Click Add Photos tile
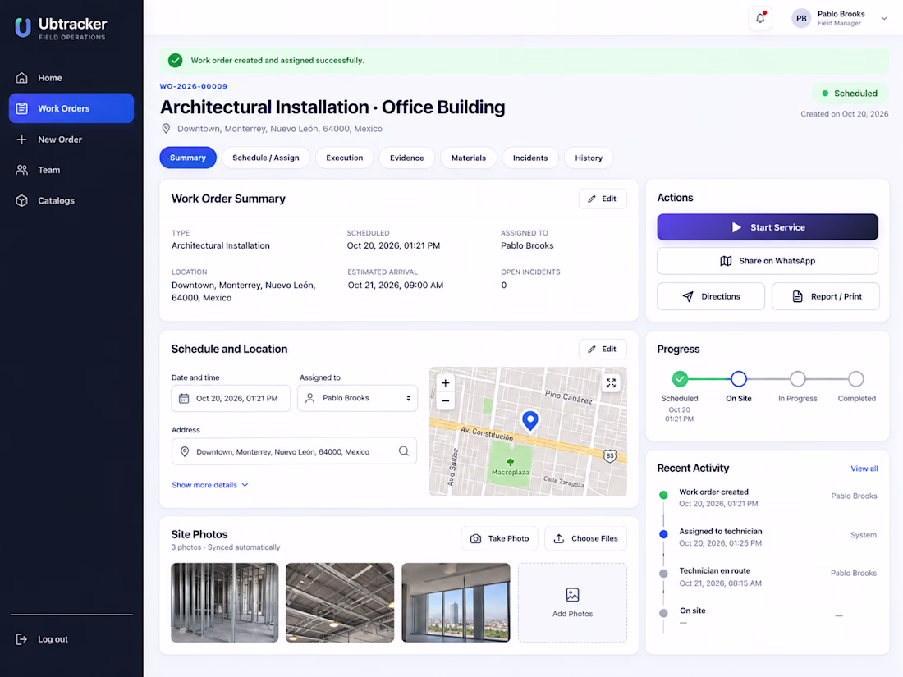The width and height of the screenshot is (903, 677). pyautogui.click(x=572, y=602)
